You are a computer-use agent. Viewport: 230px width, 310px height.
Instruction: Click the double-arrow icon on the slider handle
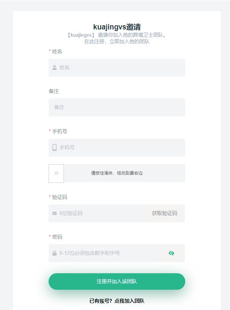click(56, 173)
